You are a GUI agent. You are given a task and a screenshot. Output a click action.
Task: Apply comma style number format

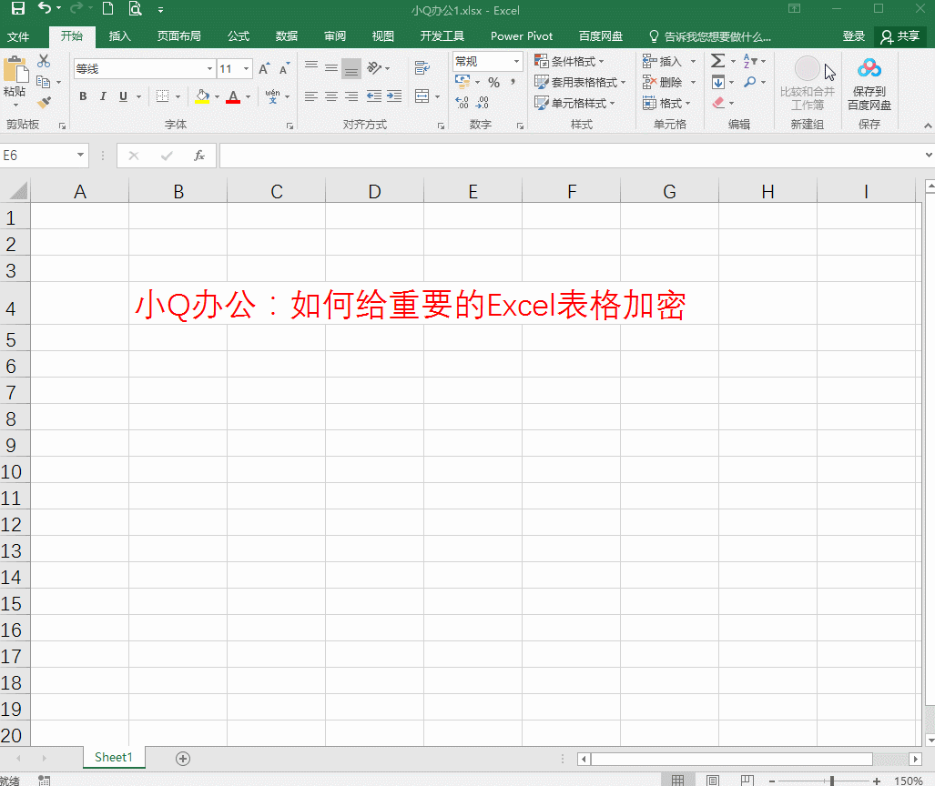point(513,82)
